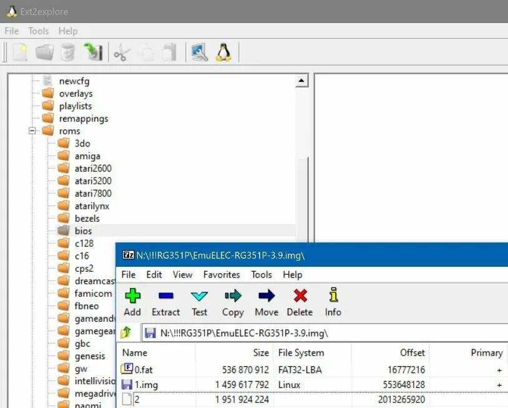Select the gbc folder in tree
508x408 pixels.
(x=82, y=344)
